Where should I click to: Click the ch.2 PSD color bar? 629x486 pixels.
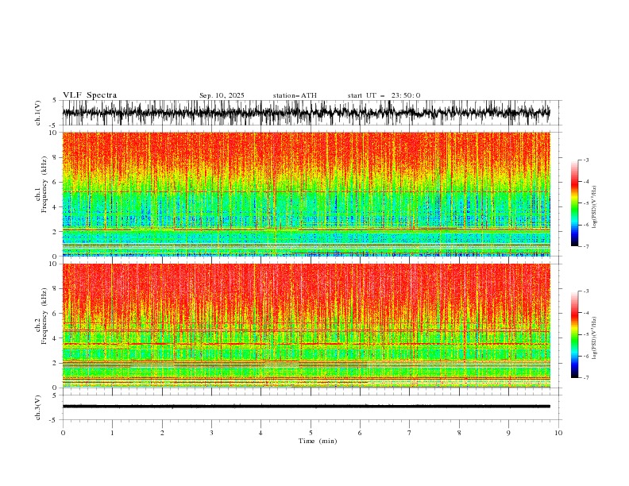575,334
